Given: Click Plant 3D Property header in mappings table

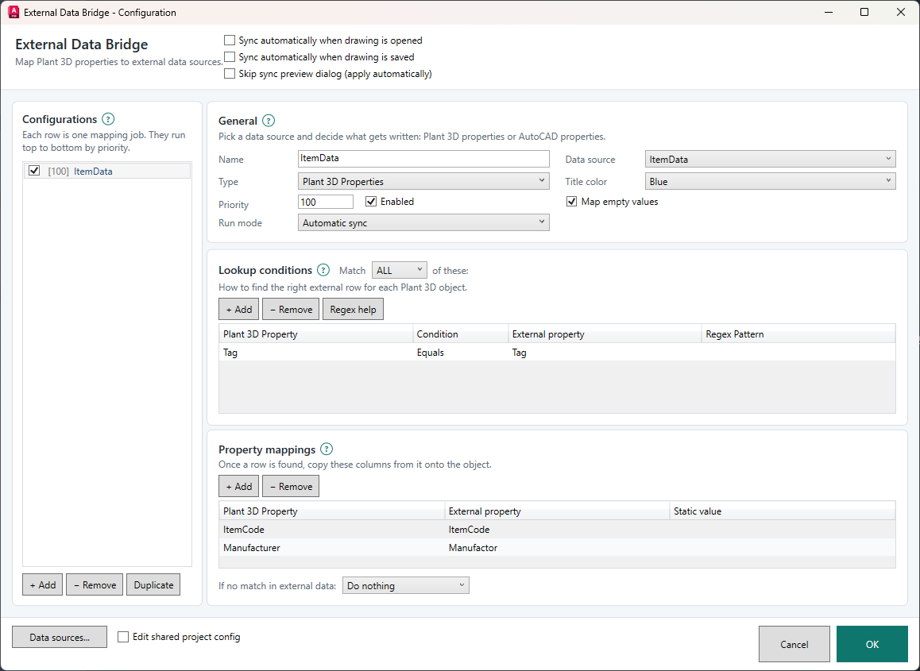Looking at the screenshot, I should pos(332,511).
